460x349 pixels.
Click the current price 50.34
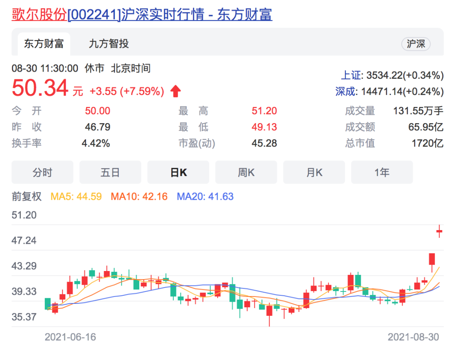(x=40, y=89)
